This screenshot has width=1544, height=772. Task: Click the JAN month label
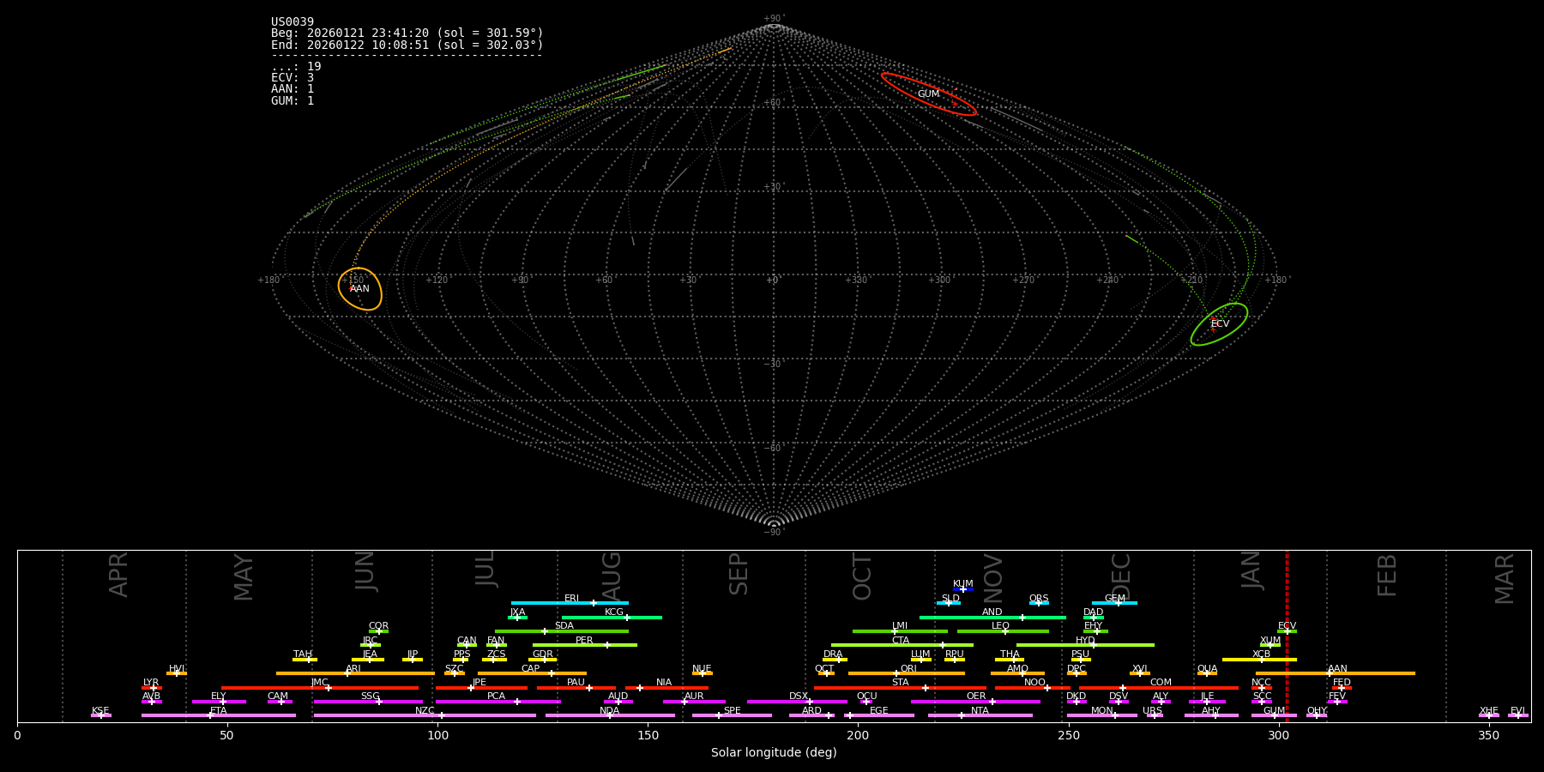point(1251,570)
